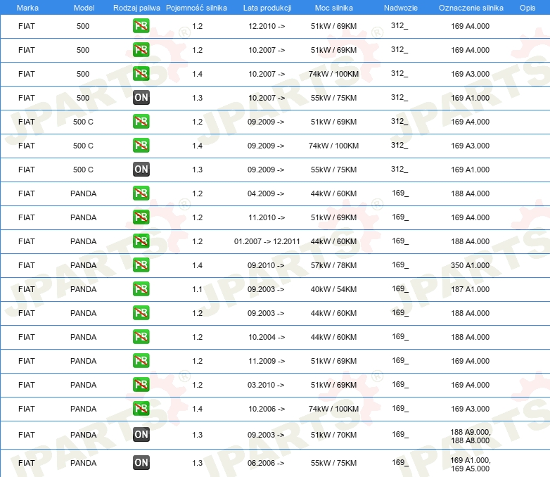The height and width of the screenshot is (477, 550).
Task: Select date range '01.2007 -> 12.2011'
Action: [x=267, y=241]
